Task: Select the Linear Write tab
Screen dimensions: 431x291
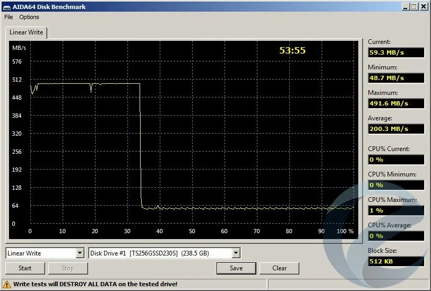Action: pos(26,32)
